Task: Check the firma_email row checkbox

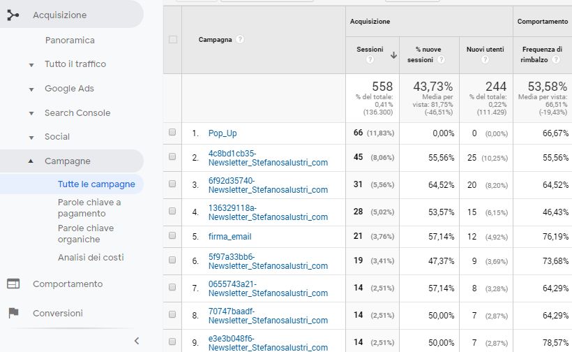Action: click(x=172, y=235)
